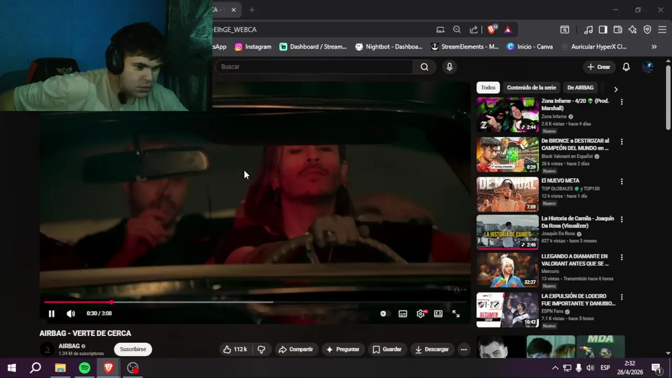
Task: Open the AIRBAG channel avatar
Action: click(47, 349)
